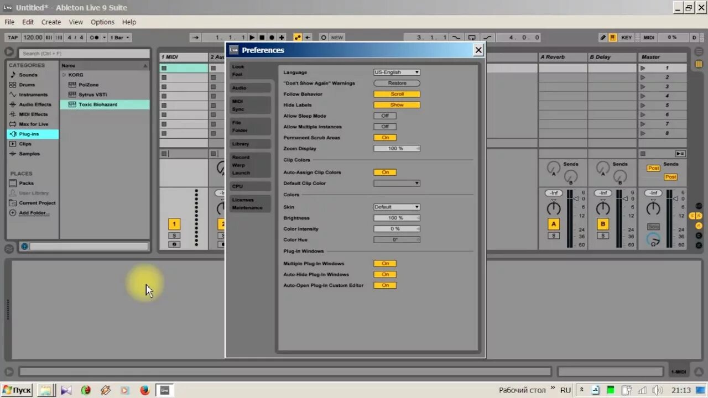Click the Punch-In switch icon
Viewport: 708px width, 398px height.
coord(456,38)
